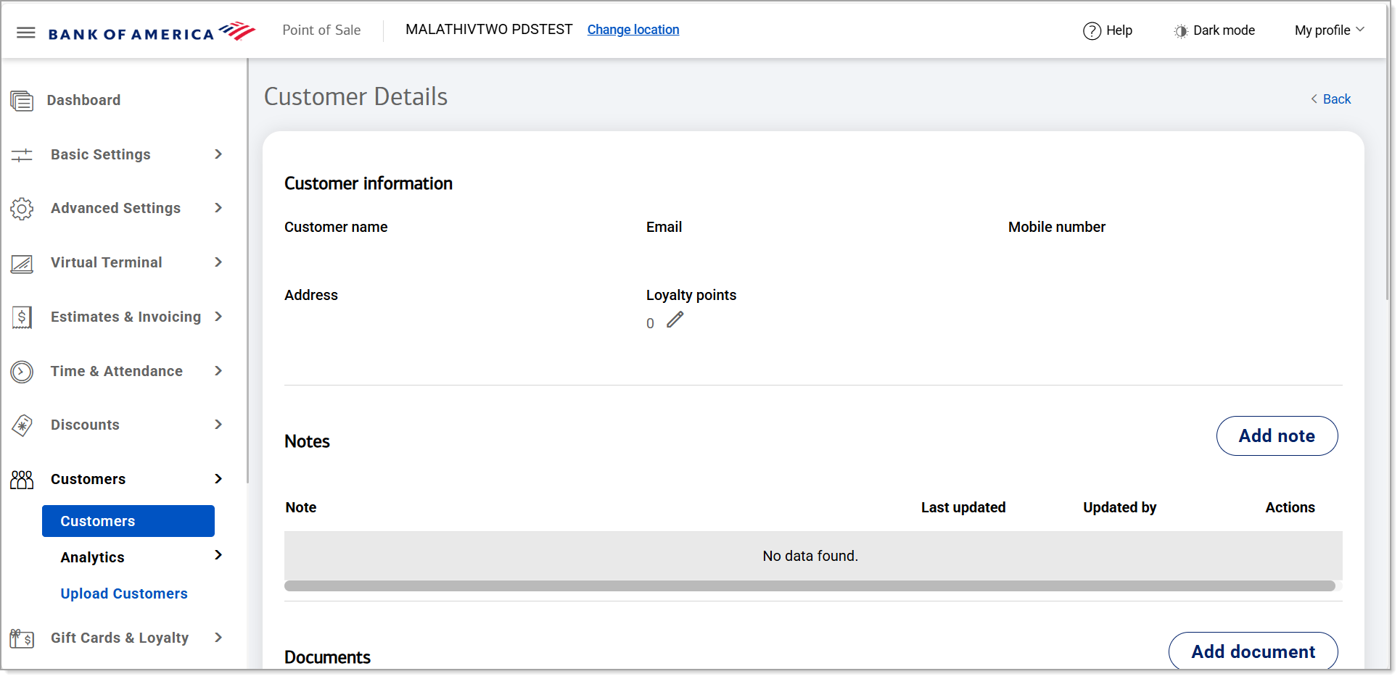Click the MALATHIVTWO PDSTEST location name
This screenshot has width=1400, height=679.
(x=489, y=30)
